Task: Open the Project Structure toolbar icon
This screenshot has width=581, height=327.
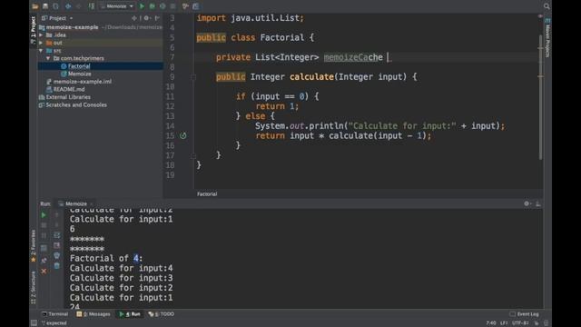Action: click(x=196, y=6)
